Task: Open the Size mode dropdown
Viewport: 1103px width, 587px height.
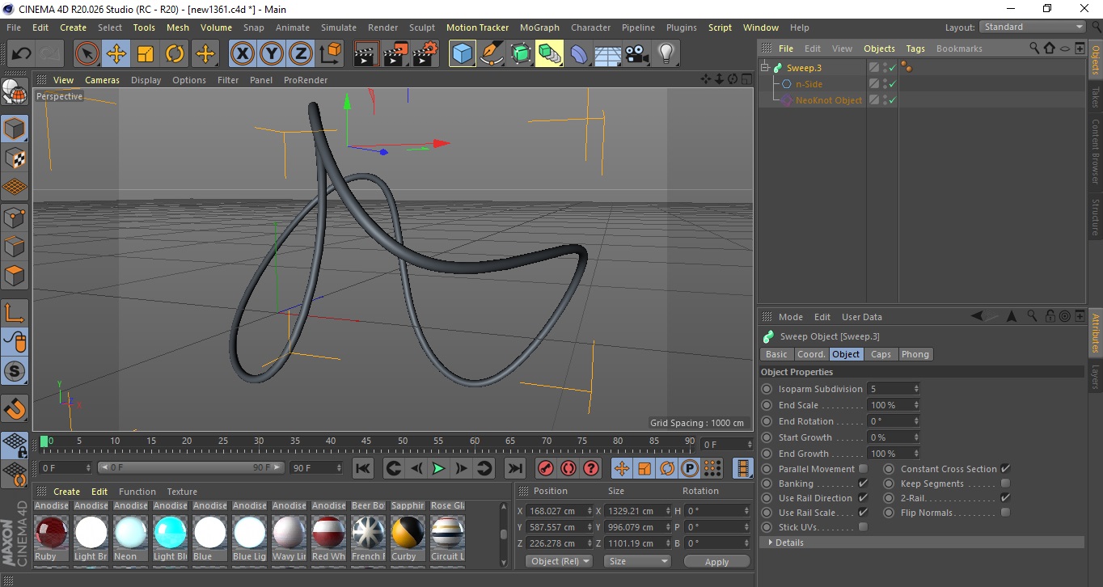Action: (x=638, y=561)
